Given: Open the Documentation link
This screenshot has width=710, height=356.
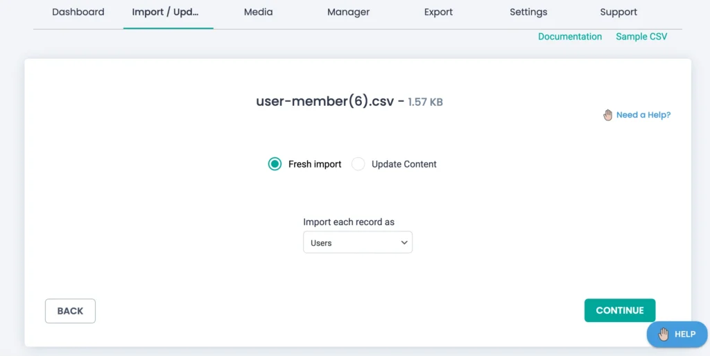Looking at the screenshot, I should click(x=570, y=37).
